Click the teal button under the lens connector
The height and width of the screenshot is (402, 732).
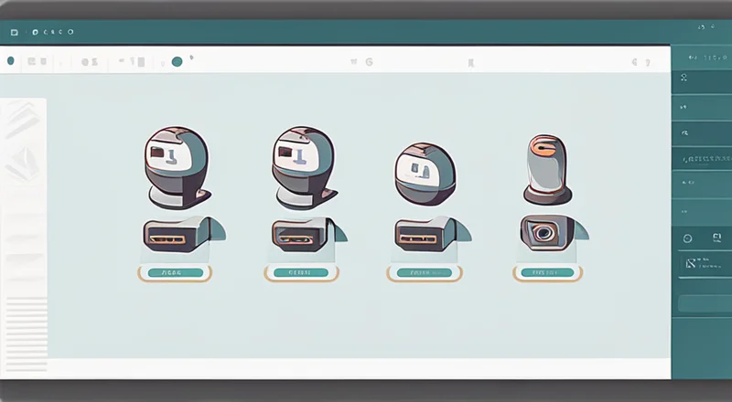(x=547, y=272)
